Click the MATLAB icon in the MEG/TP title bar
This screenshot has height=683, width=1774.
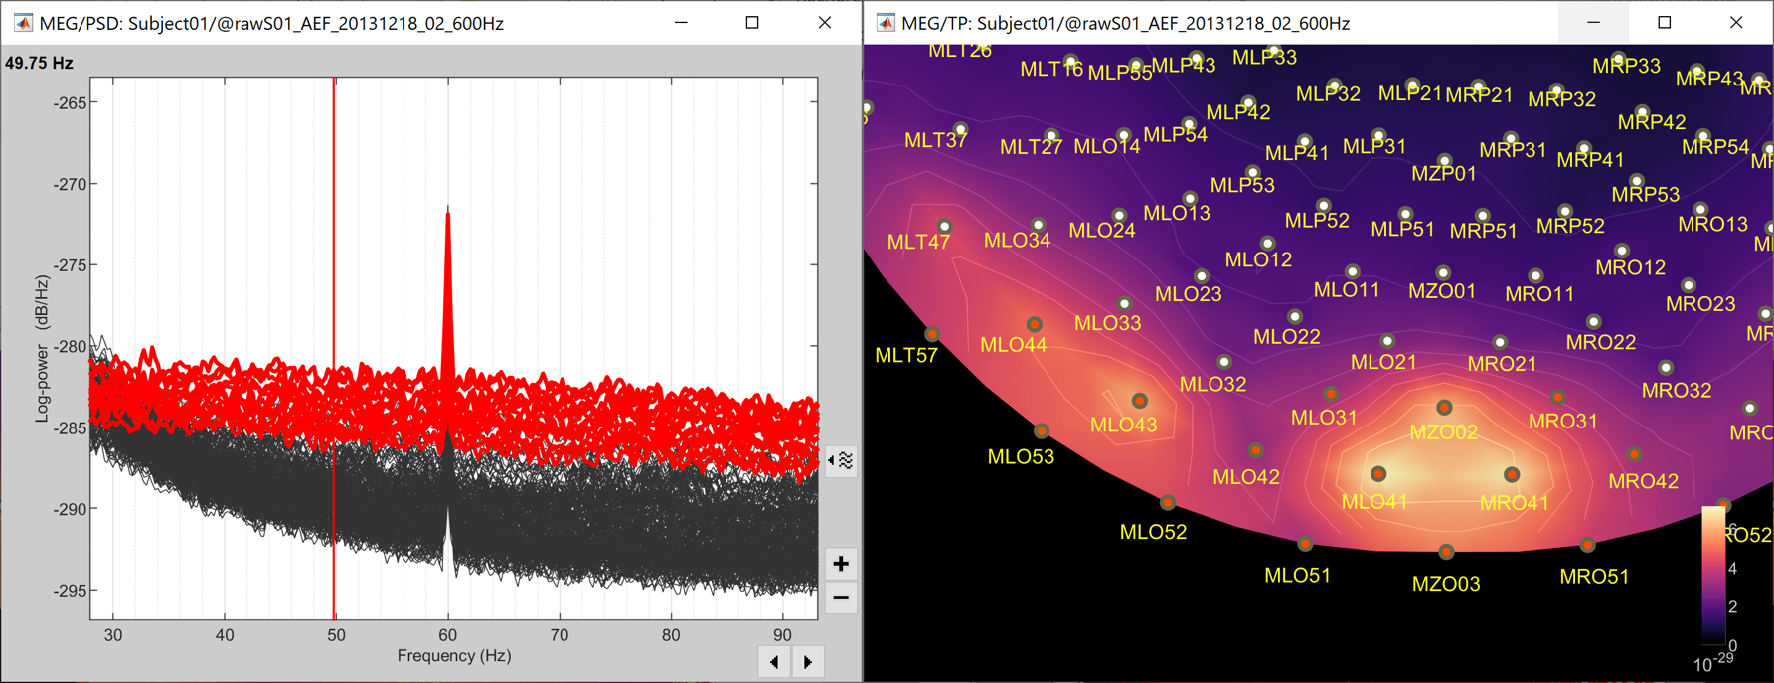pyautogui.click(x=885, y=22)
